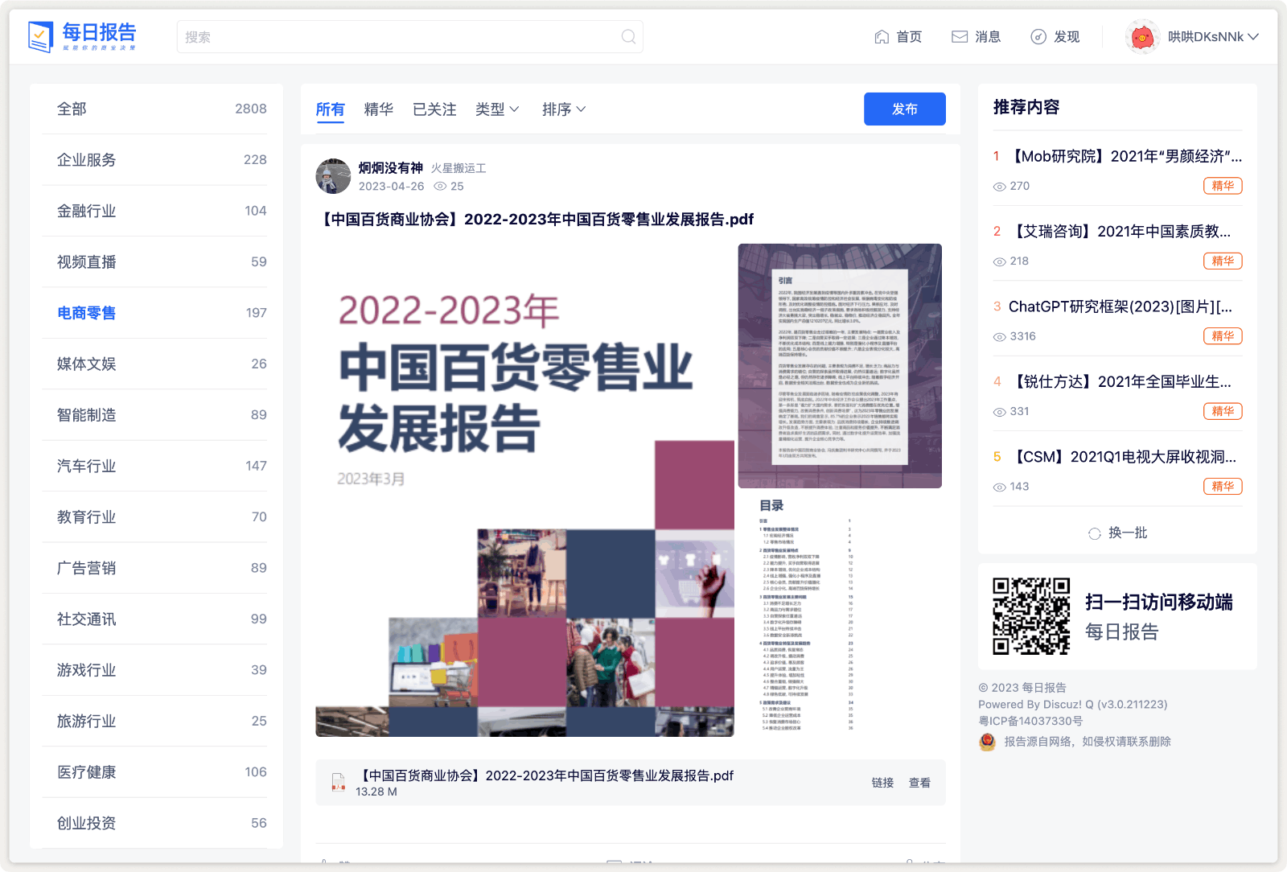Open the 排序 sorting dropdown

point(564,109)
